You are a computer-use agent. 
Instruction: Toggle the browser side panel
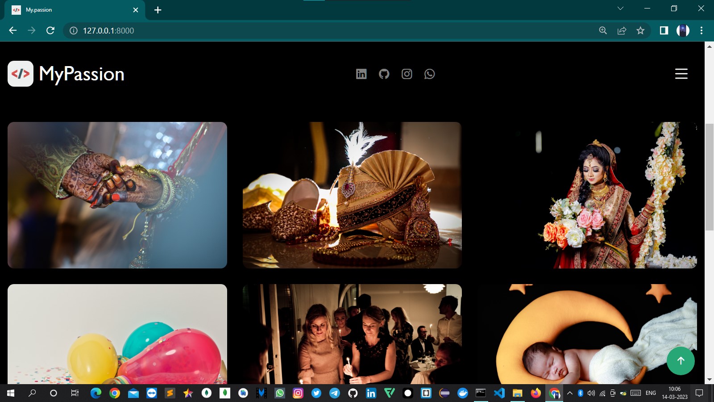click(664, 30)
